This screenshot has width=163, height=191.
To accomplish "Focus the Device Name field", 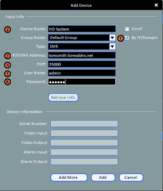I will pos(82,29).
